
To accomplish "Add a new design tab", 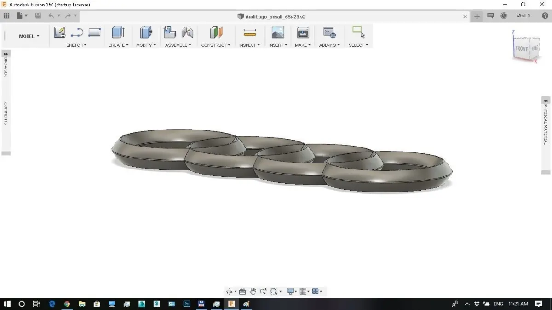I will pyautogui.click(x=477, y=16).
